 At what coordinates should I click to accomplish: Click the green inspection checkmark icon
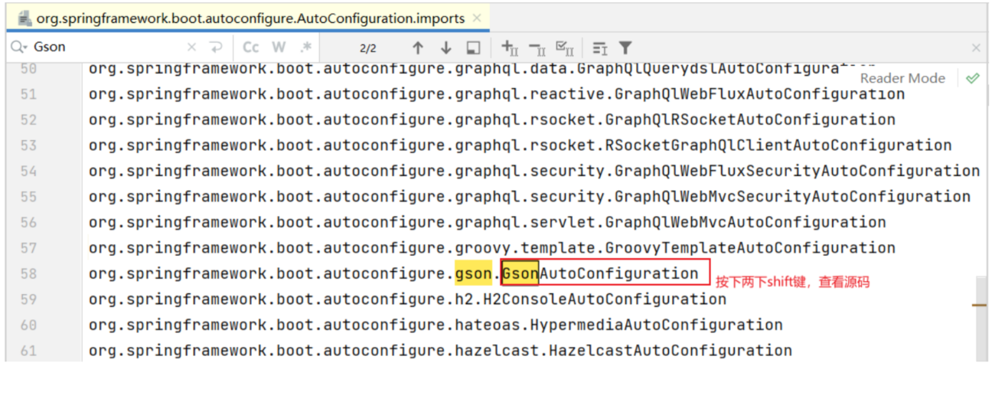973,78
